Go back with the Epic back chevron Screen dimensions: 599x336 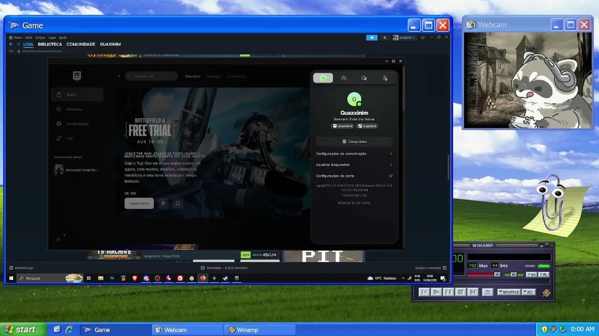(119, 76)
